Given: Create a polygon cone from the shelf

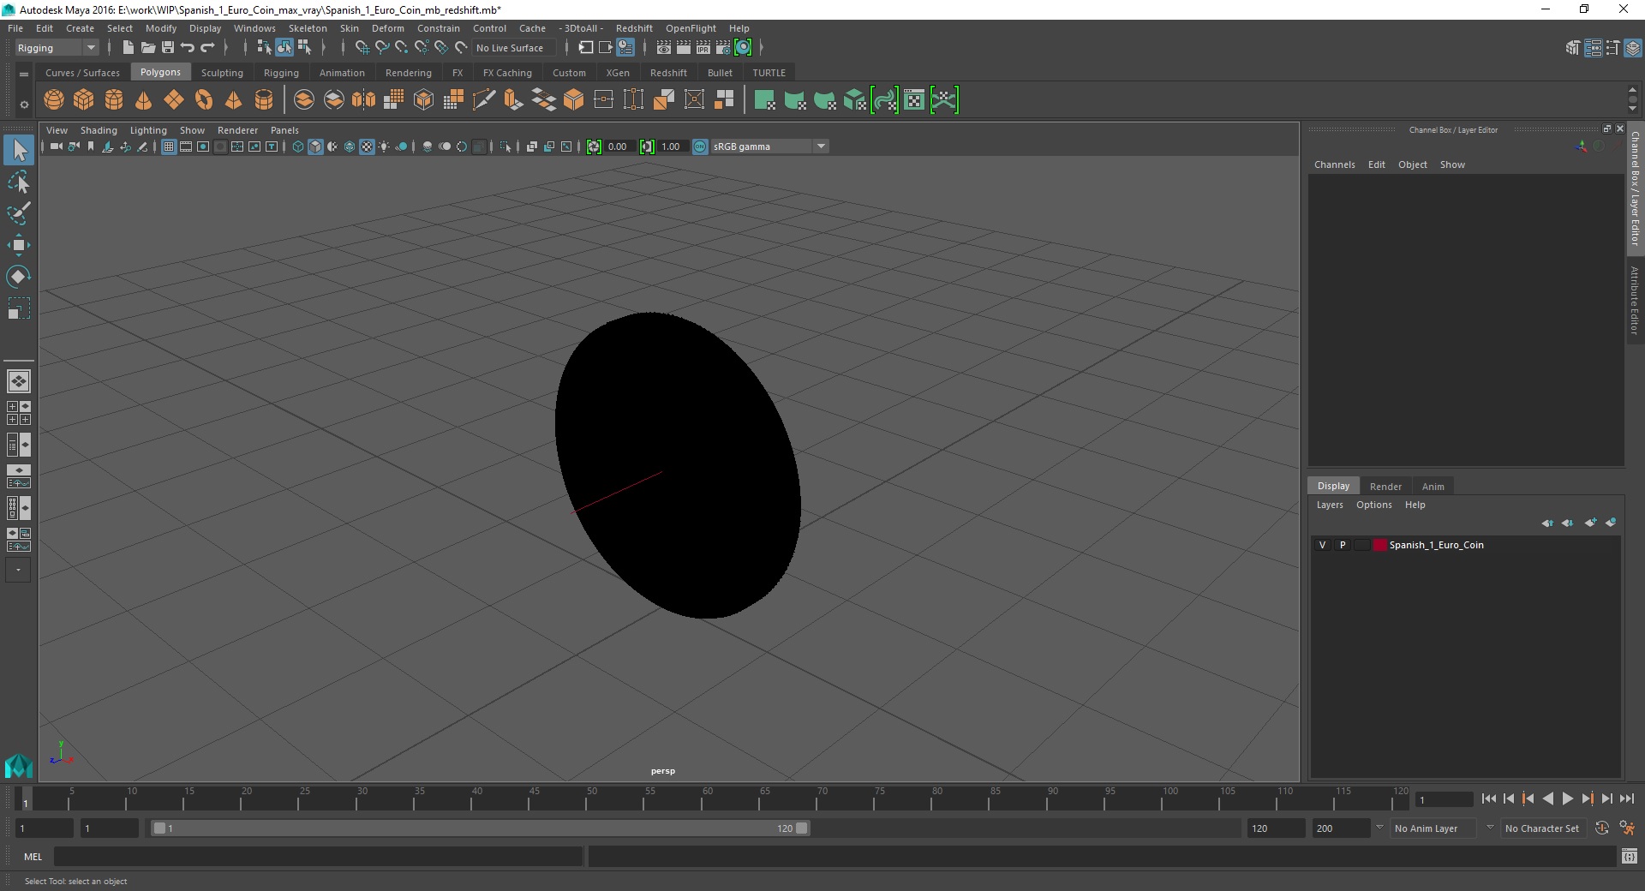Looking at the screenshot, I should point(144,100).
